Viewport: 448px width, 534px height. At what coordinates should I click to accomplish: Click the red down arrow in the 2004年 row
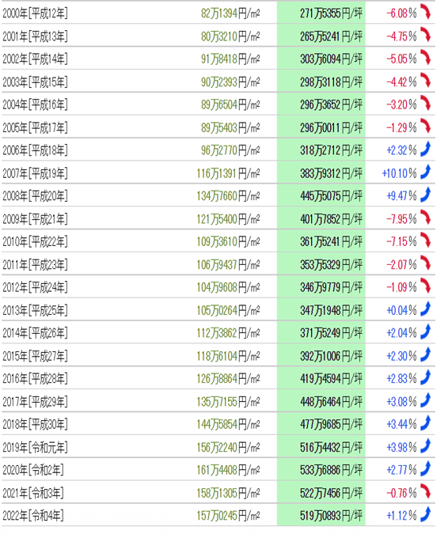pyautogui.click(x=425, y=103)
